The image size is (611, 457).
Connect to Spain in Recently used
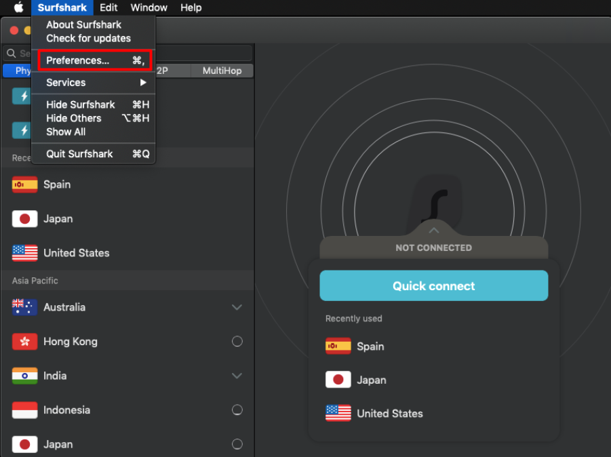(x=370, y=346)
